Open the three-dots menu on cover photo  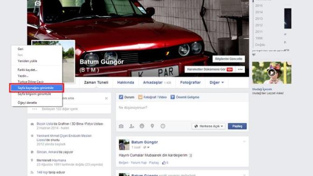point(240,69)
